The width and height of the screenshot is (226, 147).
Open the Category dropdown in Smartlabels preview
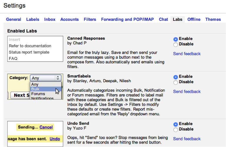(x=46, y=78)
